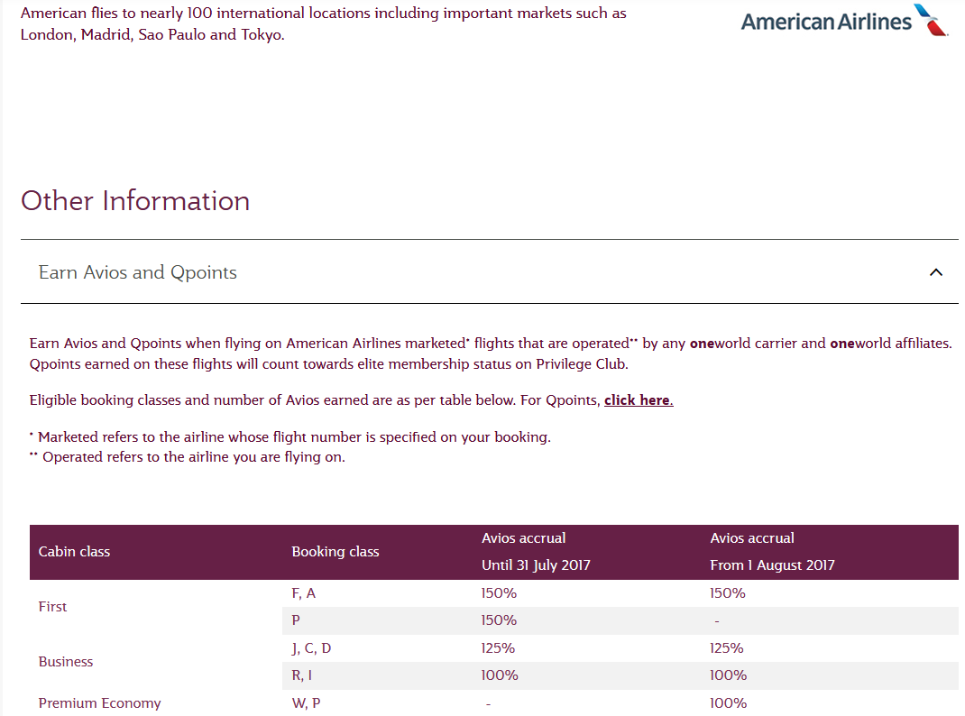Click the "W, P" booking class cell
Viewport: 965px width, 716px height.
point(306,702)
